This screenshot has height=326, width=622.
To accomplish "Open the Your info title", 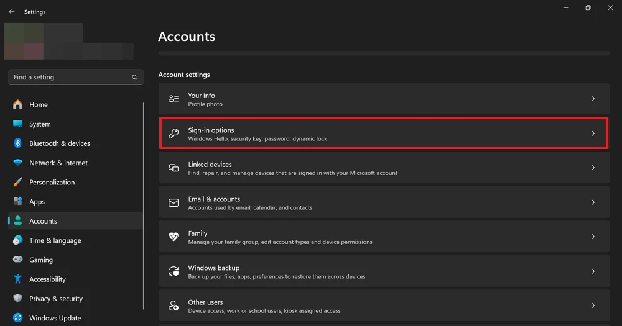I will [202, 96].
